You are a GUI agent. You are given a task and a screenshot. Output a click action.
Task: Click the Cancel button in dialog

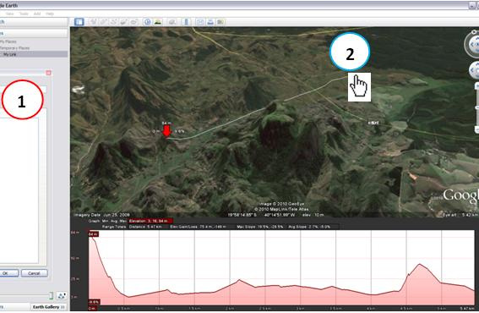click(34, 273)
